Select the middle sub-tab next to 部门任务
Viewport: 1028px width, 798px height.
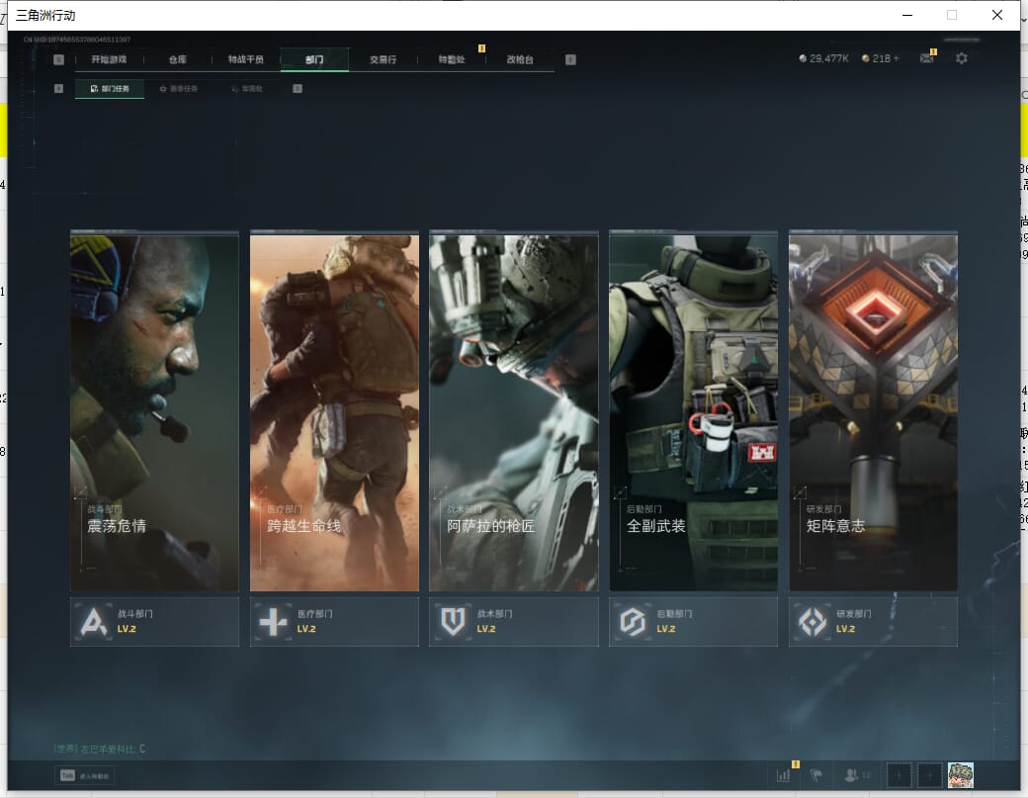pos(178,89)
